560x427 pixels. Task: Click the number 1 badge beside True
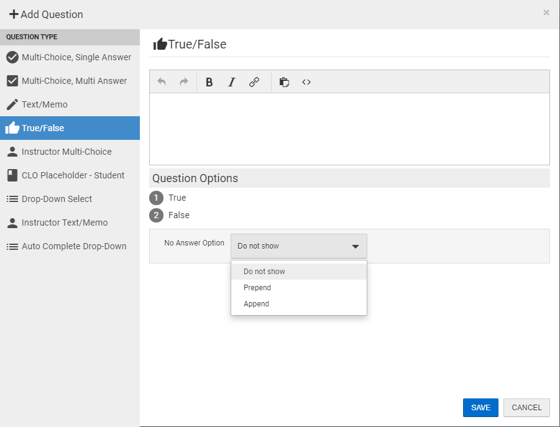(156, 198)
